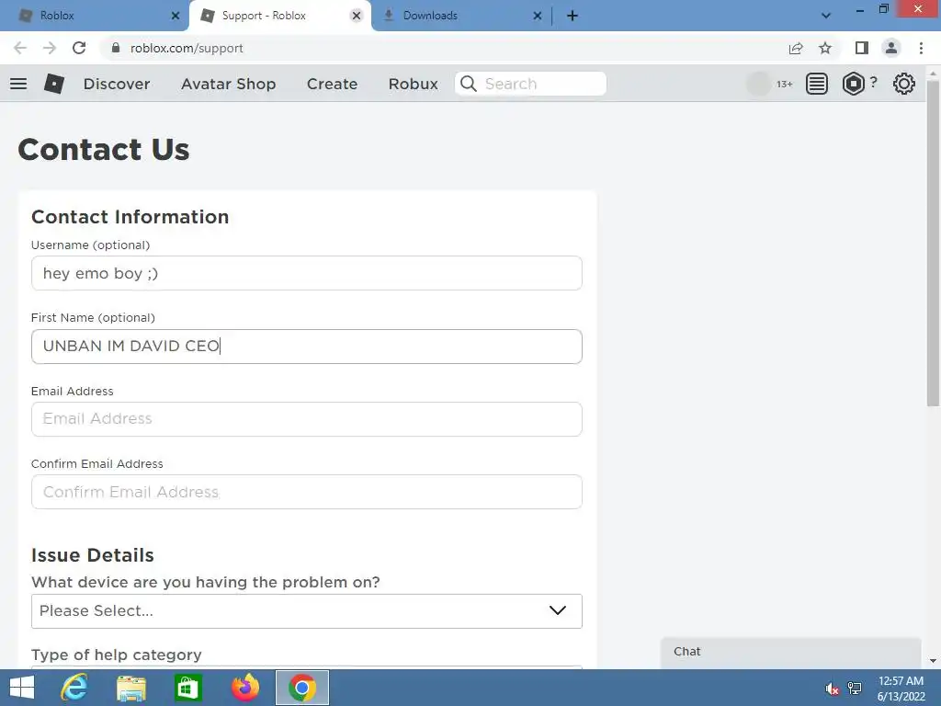
Task: Click the address bar URL
Action: click(x=187, y=48)
